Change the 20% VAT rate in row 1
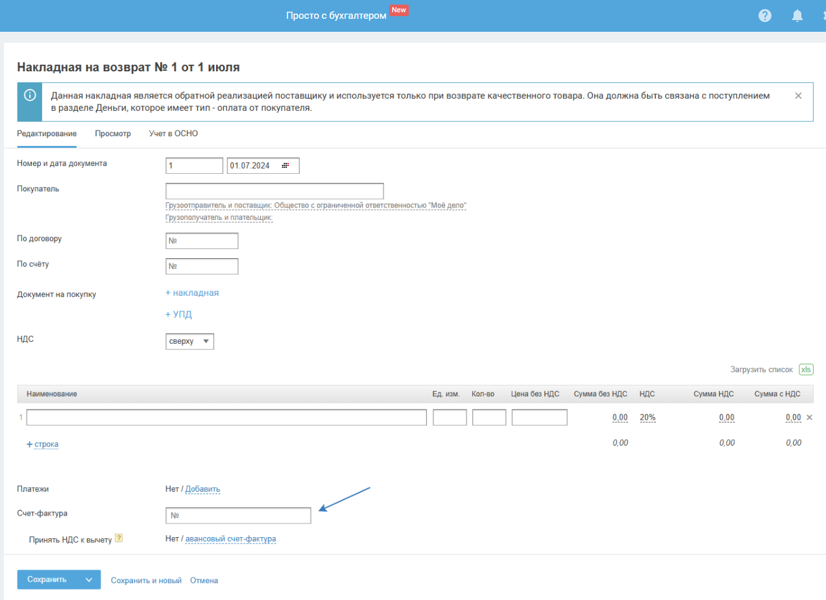The image size is (826, 600). (648, 417)
